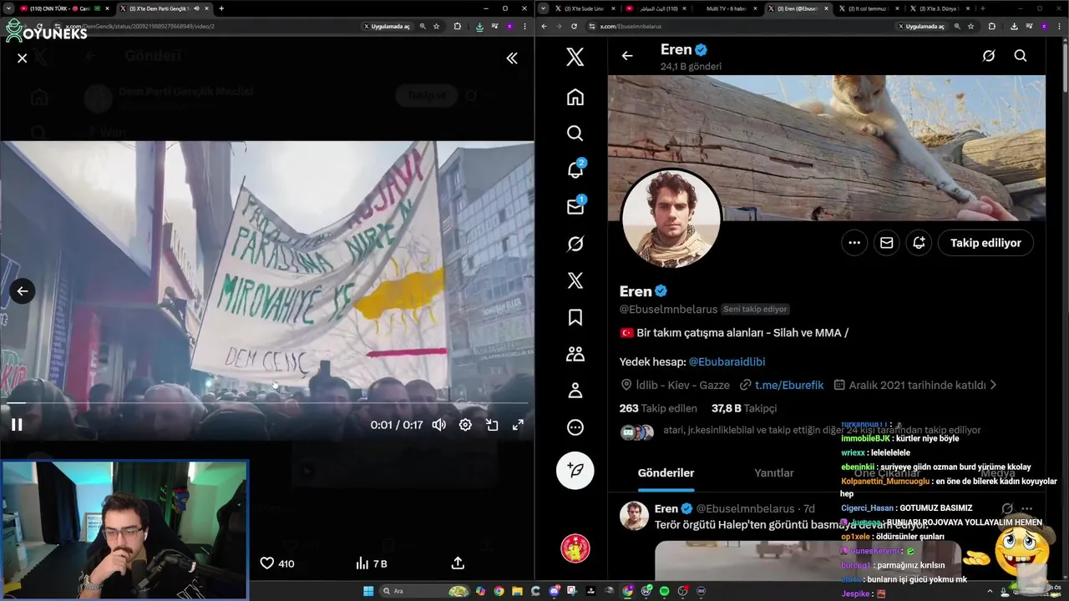
Task: Open Profile icon in X sidebar
Action: coord(575,391)
